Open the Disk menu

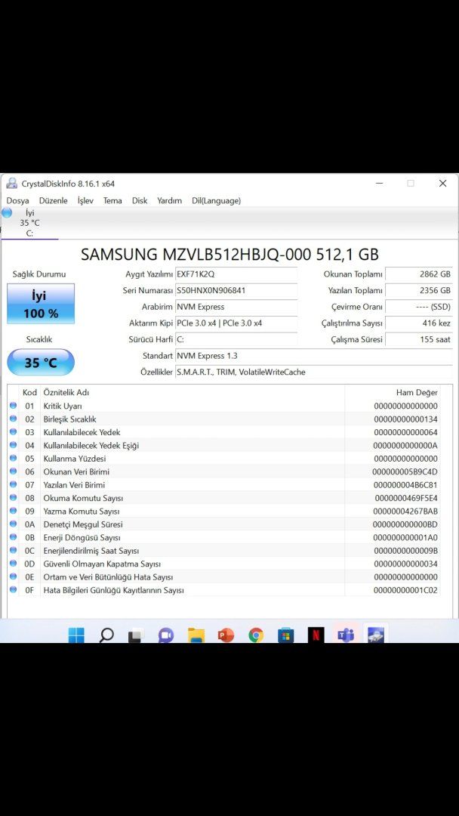click(140, 200)
